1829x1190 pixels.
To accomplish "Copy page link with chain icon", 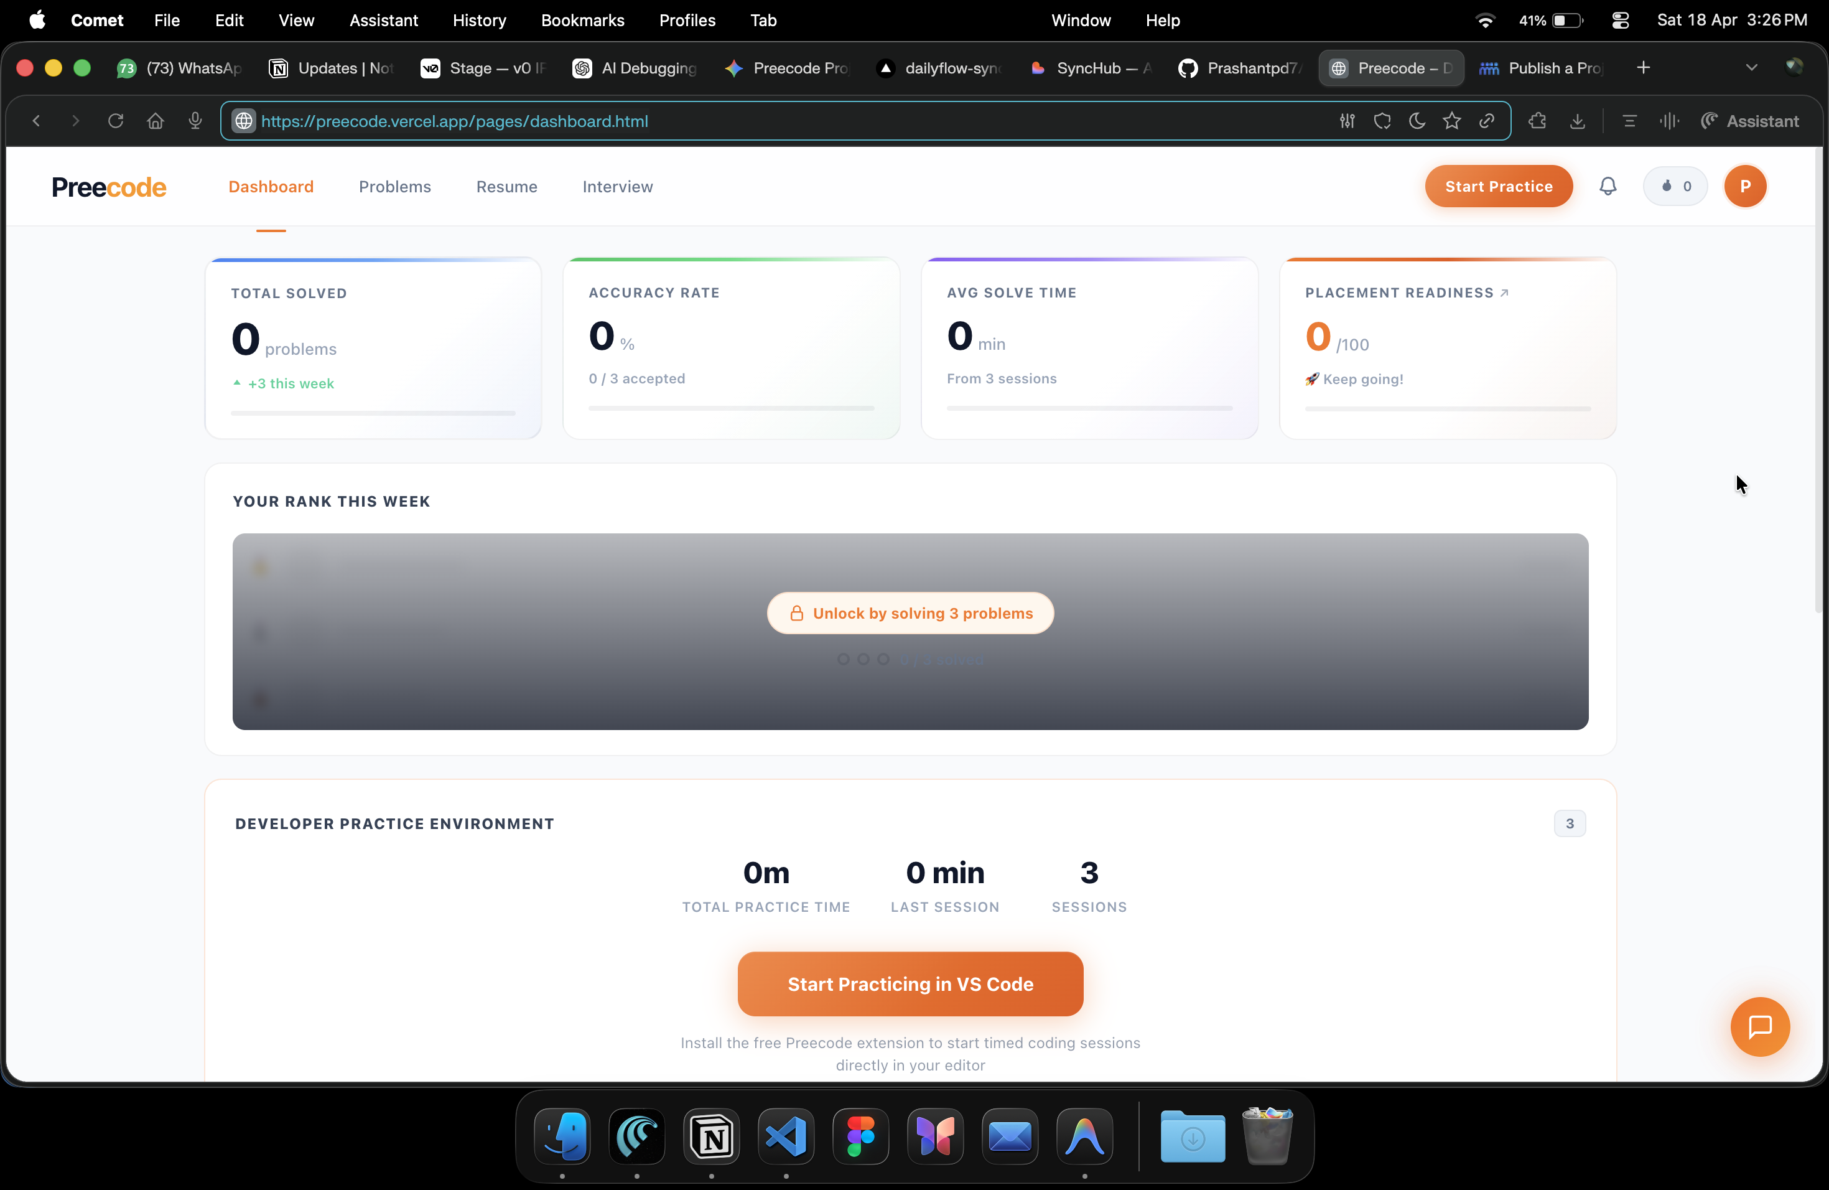I will [1486, 121].
